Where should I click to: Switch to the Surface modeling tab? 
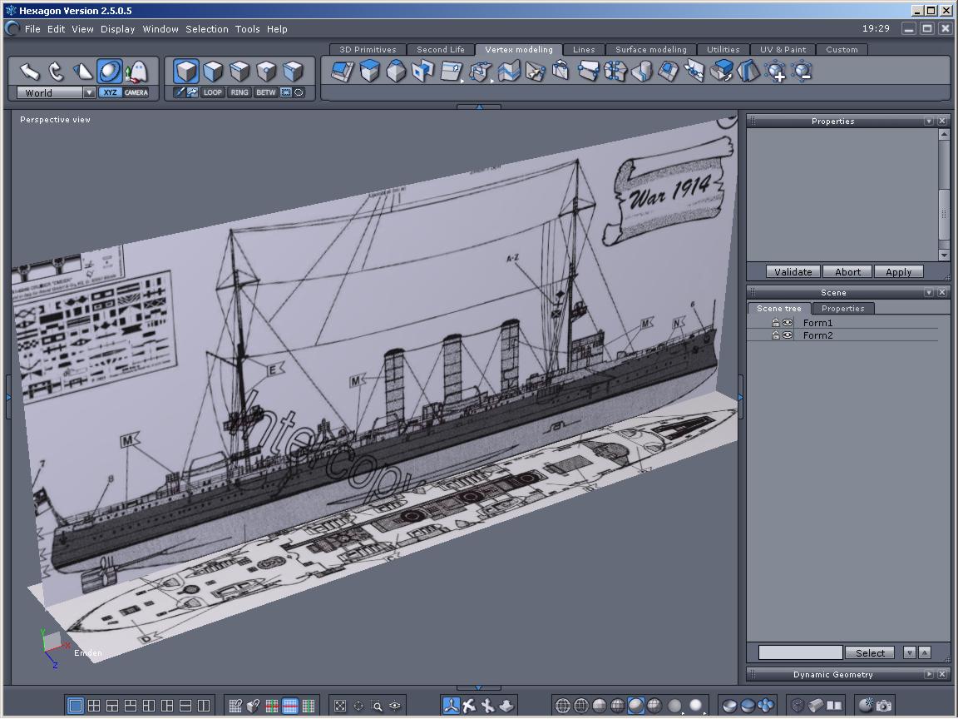tap(650, 50)
